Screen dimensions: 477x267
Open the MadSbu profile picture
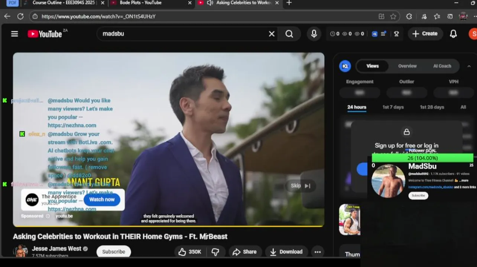pyautogui.click(x=388, y=181)
